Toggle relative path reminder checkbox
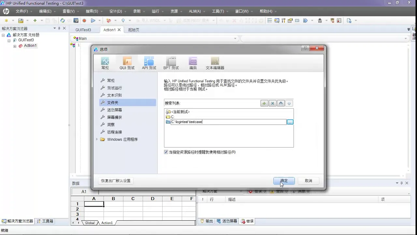Image resolution: width=417 pixels, height=235 pixels. click(166, 152)
